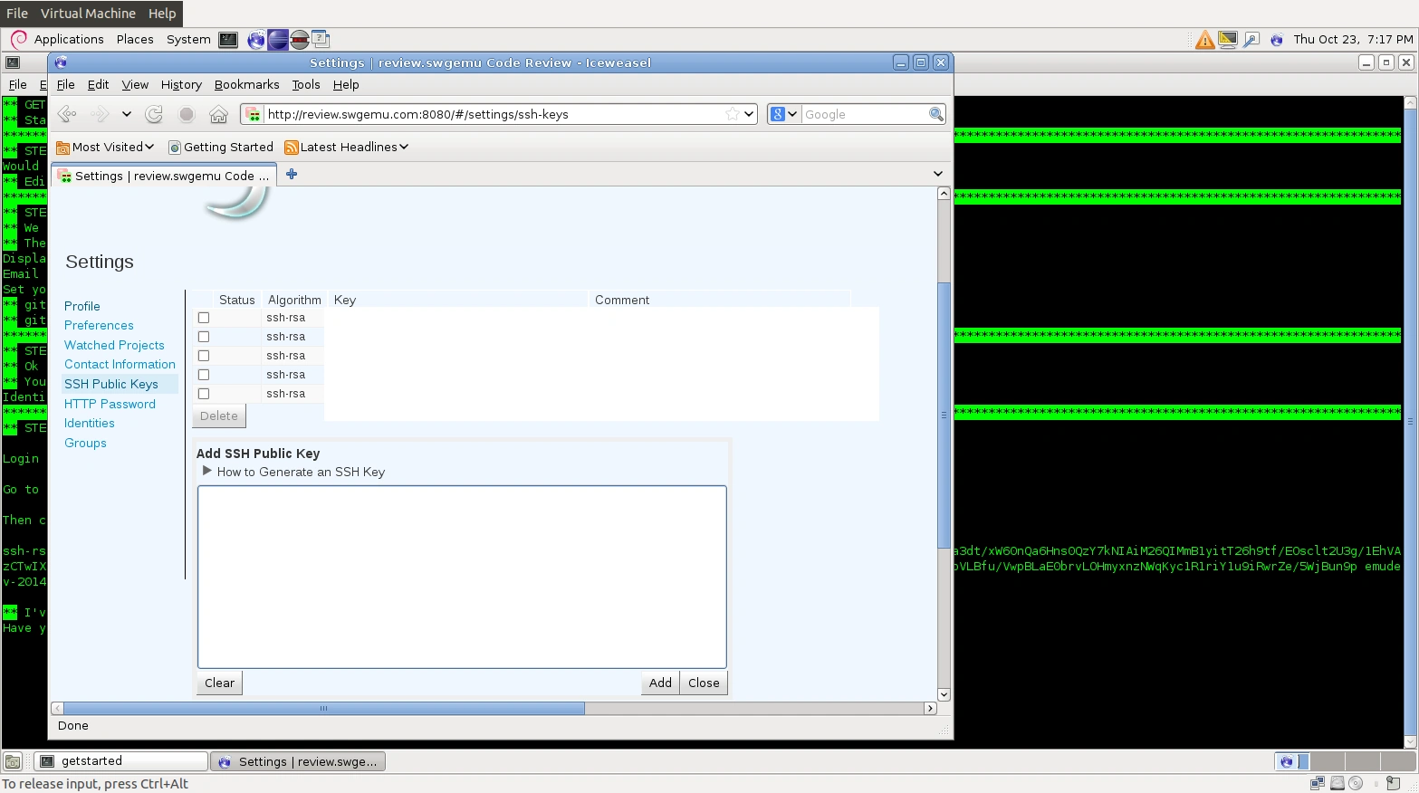
Task: Click the Add button for SSH key
Action: pos(660,683)
